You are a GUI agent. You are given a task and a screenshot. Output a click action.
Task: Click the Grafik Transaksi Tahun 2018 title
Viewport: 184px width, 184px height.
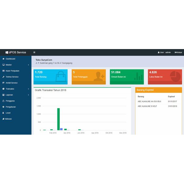(x=51, y=90)
